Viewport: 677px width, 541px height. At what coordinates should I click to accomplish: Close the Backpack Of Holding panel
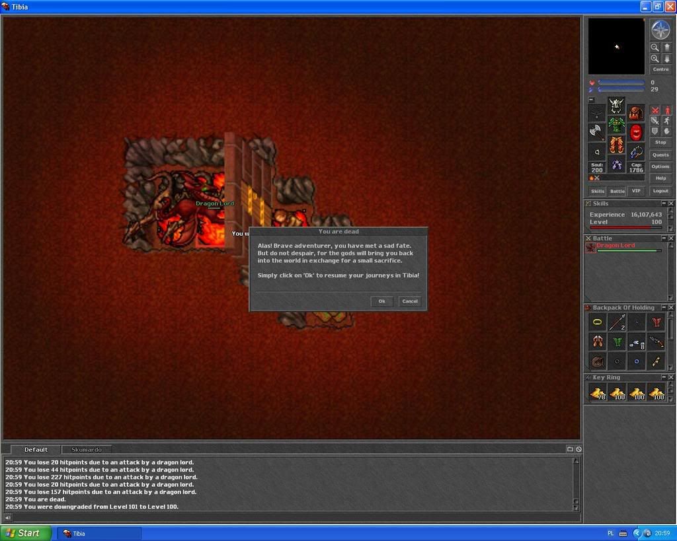coord(671,308)
